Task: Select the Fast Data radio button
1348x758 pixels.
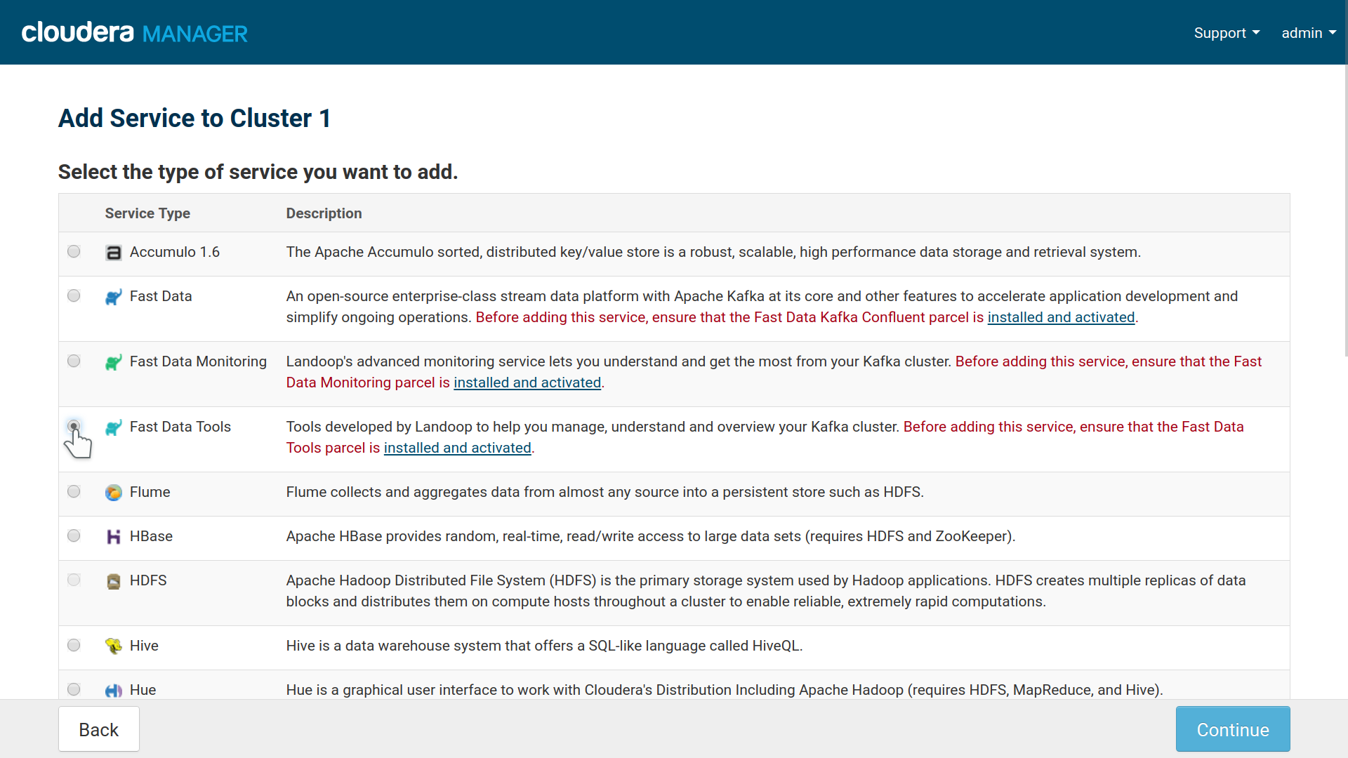Action: click(x=74, y=295)
